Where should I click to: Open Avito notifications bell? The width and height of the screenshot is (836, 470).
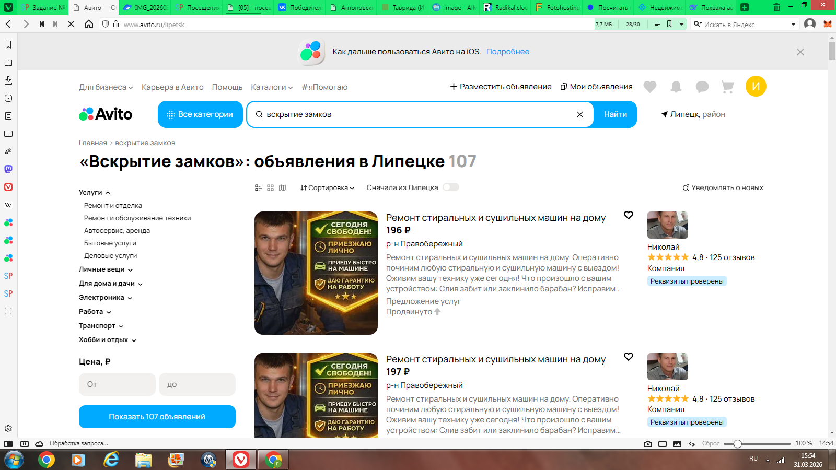click(x=676, y=87)
